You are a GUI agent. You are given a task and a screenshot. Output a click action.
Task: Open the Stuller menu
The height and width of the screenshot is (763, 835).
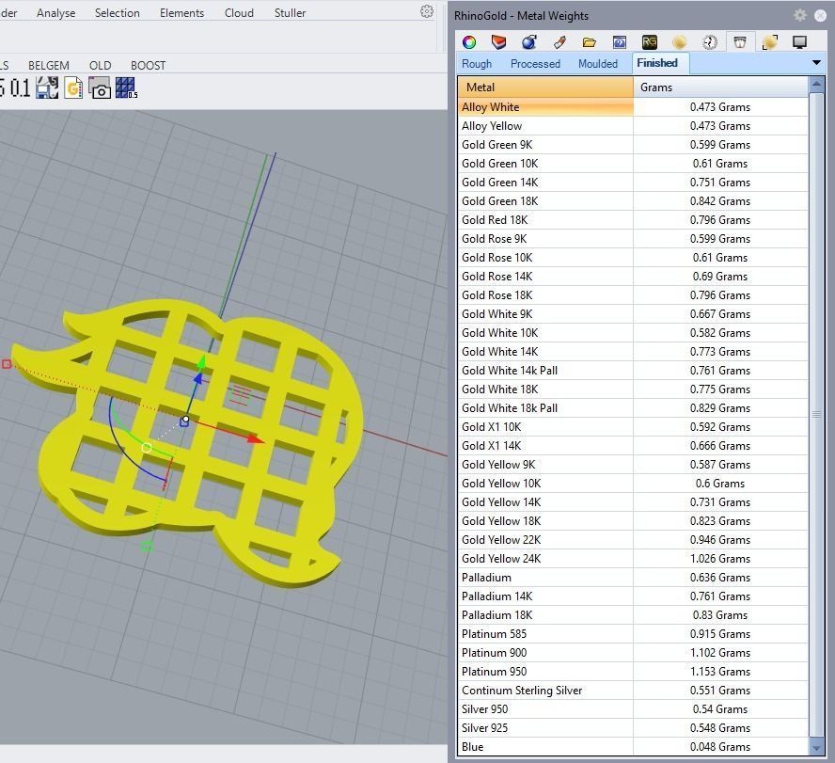click(290, 13)
